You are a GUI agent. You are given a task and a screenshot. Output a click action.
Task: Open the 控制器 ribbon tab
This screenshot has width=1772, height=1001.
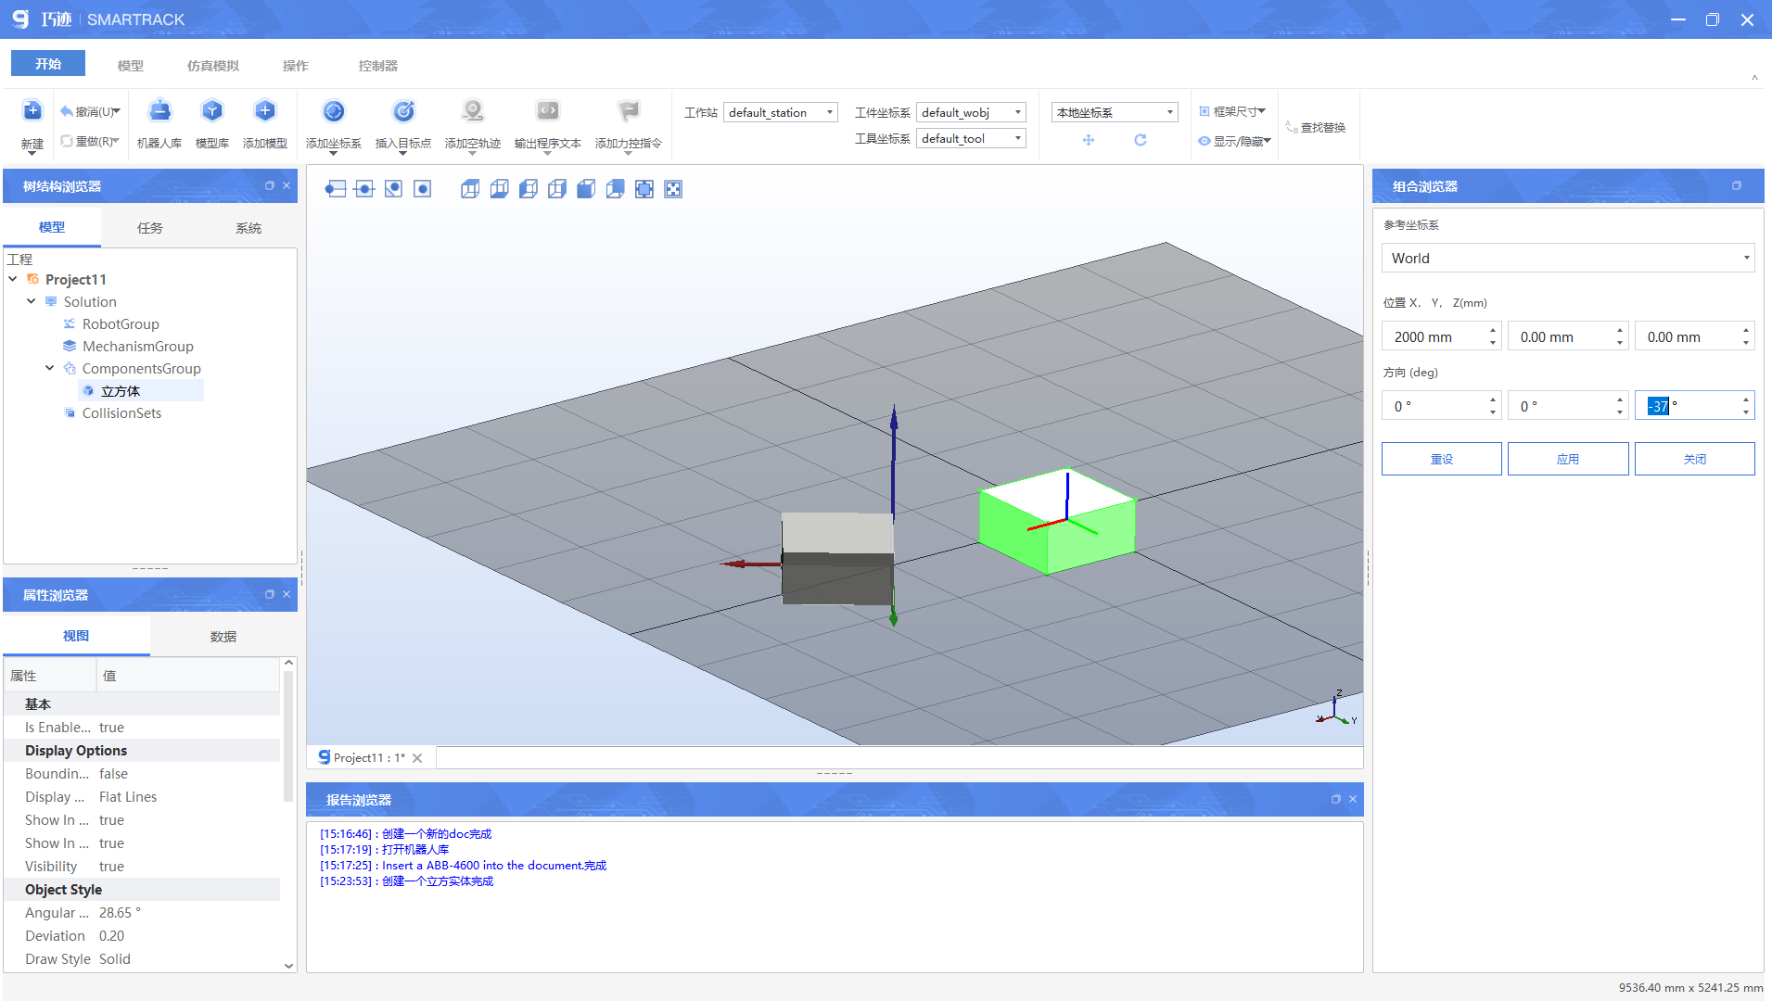378,65
